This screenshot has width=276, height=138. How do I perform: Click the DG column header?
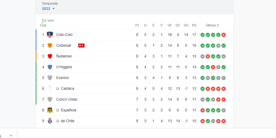[x=186, y=25]
